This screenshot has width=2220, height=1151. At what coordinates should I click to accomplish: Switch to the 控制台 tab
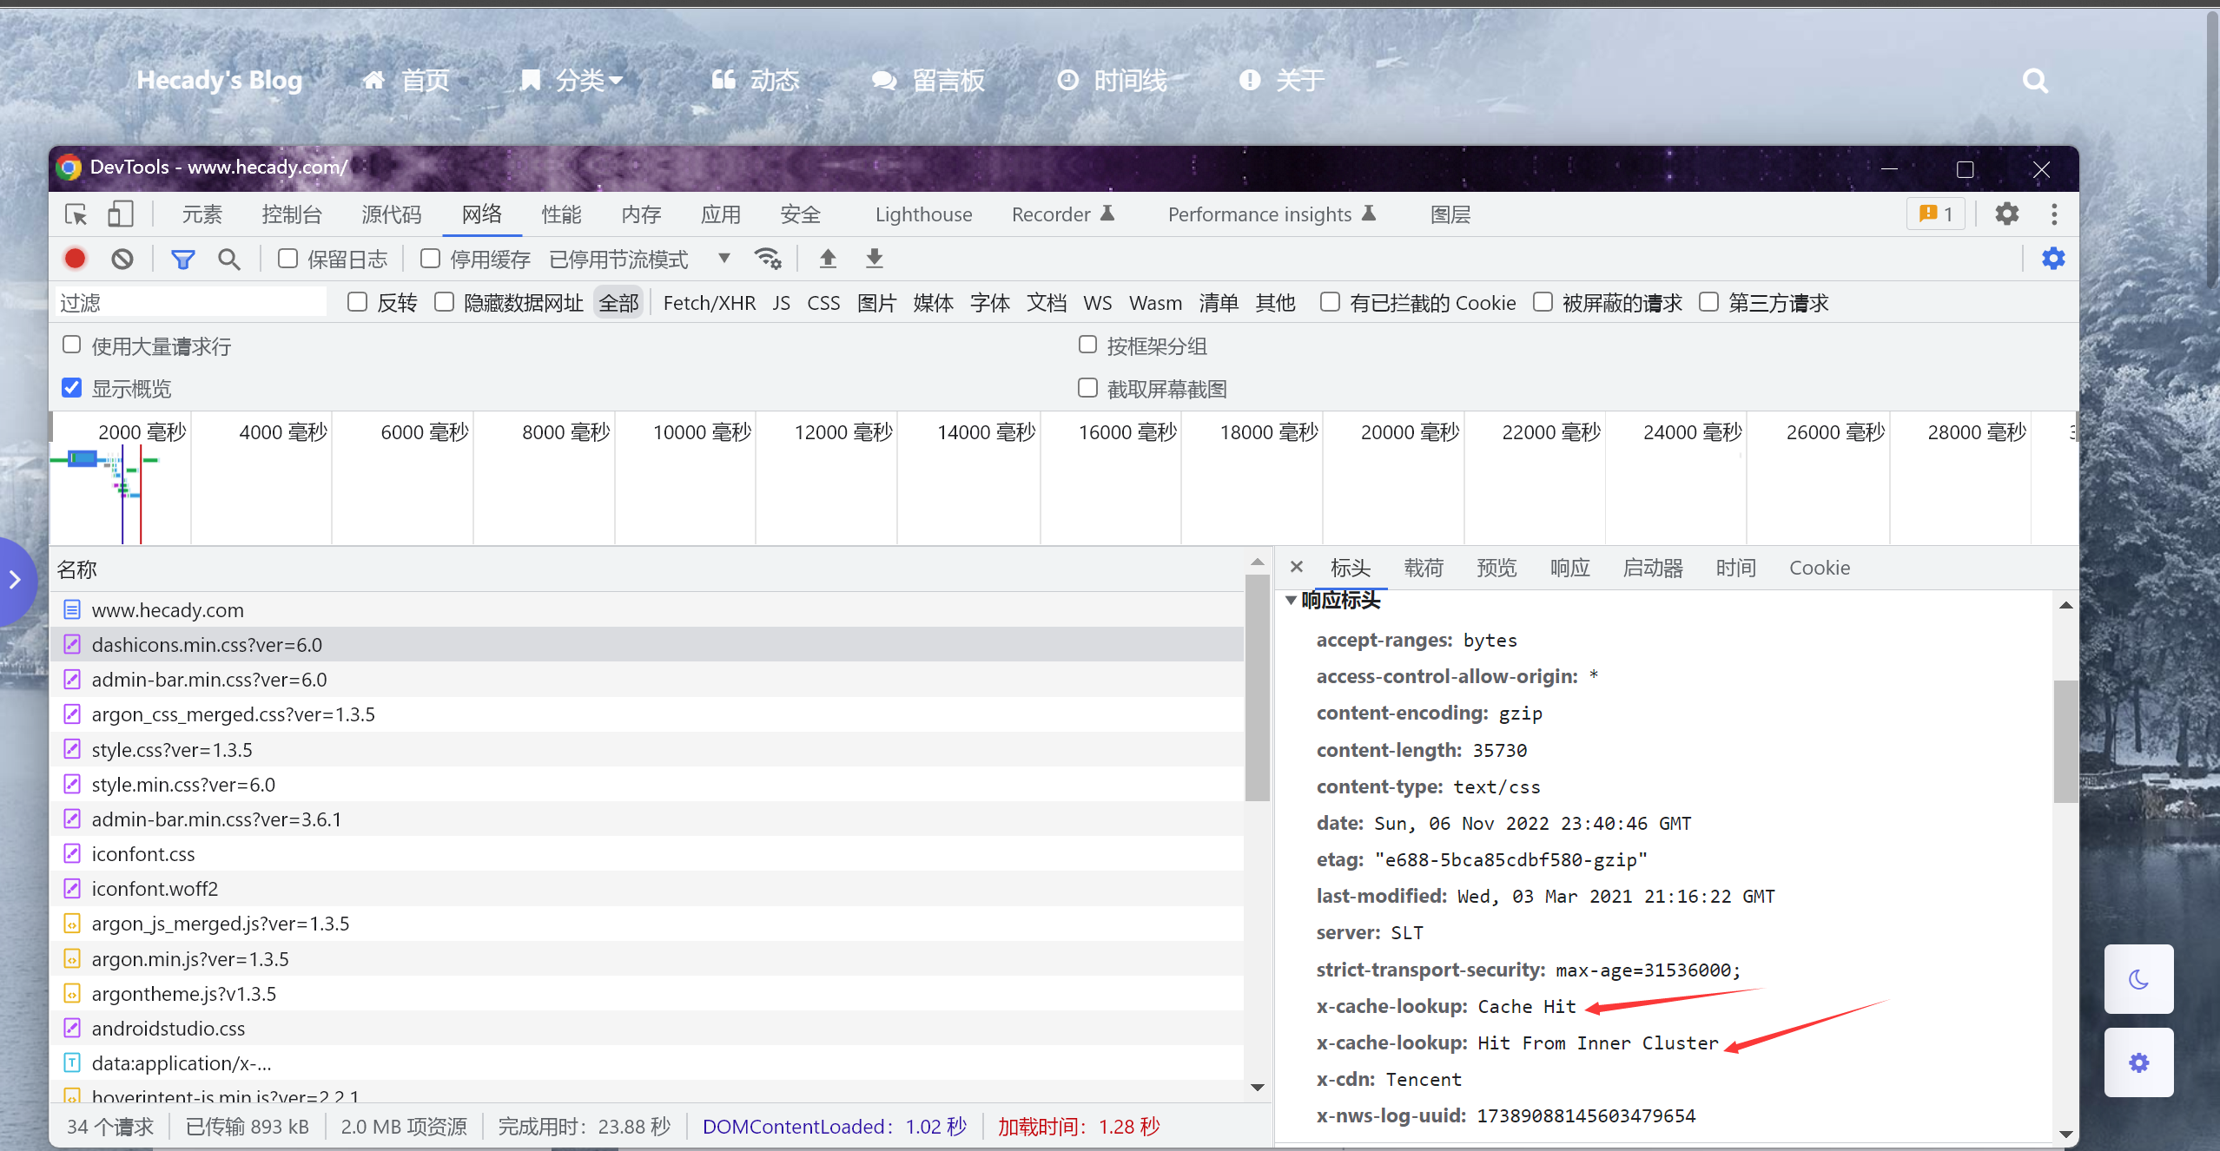(292, 214)
